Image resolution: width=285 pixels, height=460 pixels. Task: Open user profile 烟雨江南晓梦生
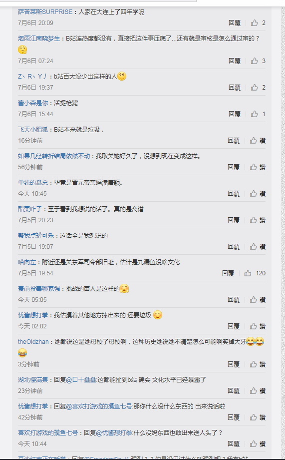tap(39, 39)
